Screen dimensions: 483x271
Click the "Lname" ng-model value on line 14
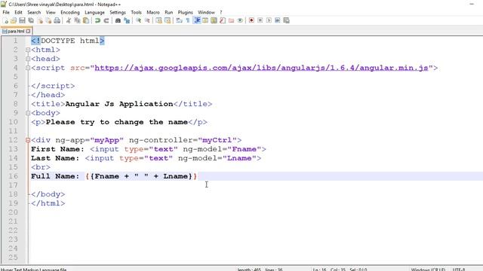(x=239, y=158)
